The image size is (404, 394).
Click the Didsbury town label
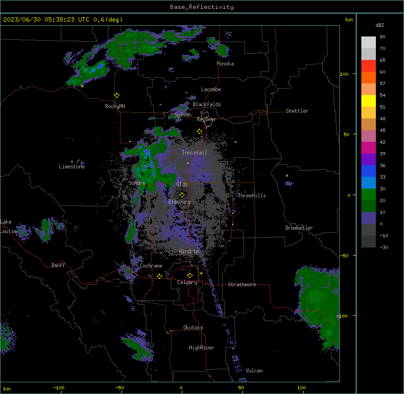coord(180,202)
